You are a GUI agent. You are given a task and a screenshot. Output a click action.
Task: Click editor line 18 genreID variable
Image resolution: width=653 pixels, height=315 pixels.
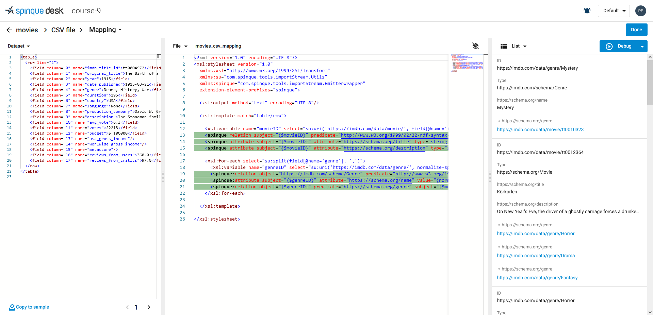click(x=329, y=168)
